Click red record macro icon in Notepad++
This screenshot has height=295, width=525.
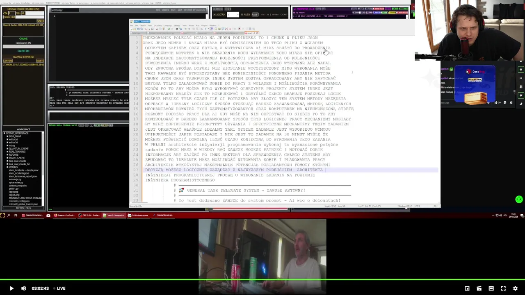point(240,29)
